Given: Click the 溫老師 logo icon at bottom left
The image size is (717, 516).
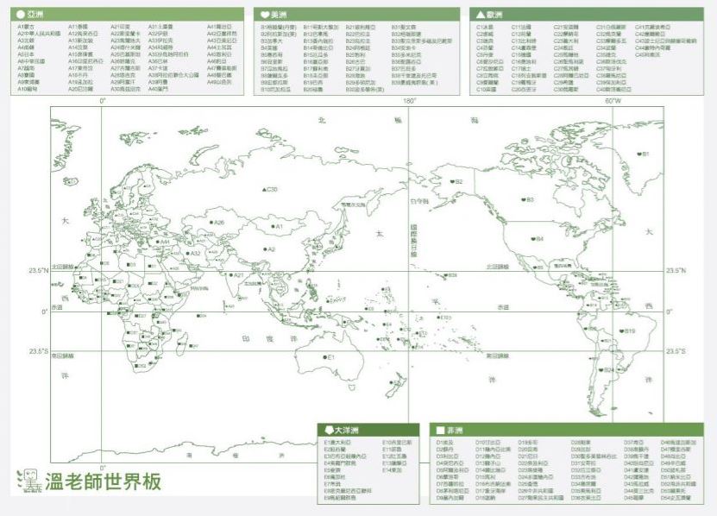Looking at the screenshot, I should (x=29, y=479).
